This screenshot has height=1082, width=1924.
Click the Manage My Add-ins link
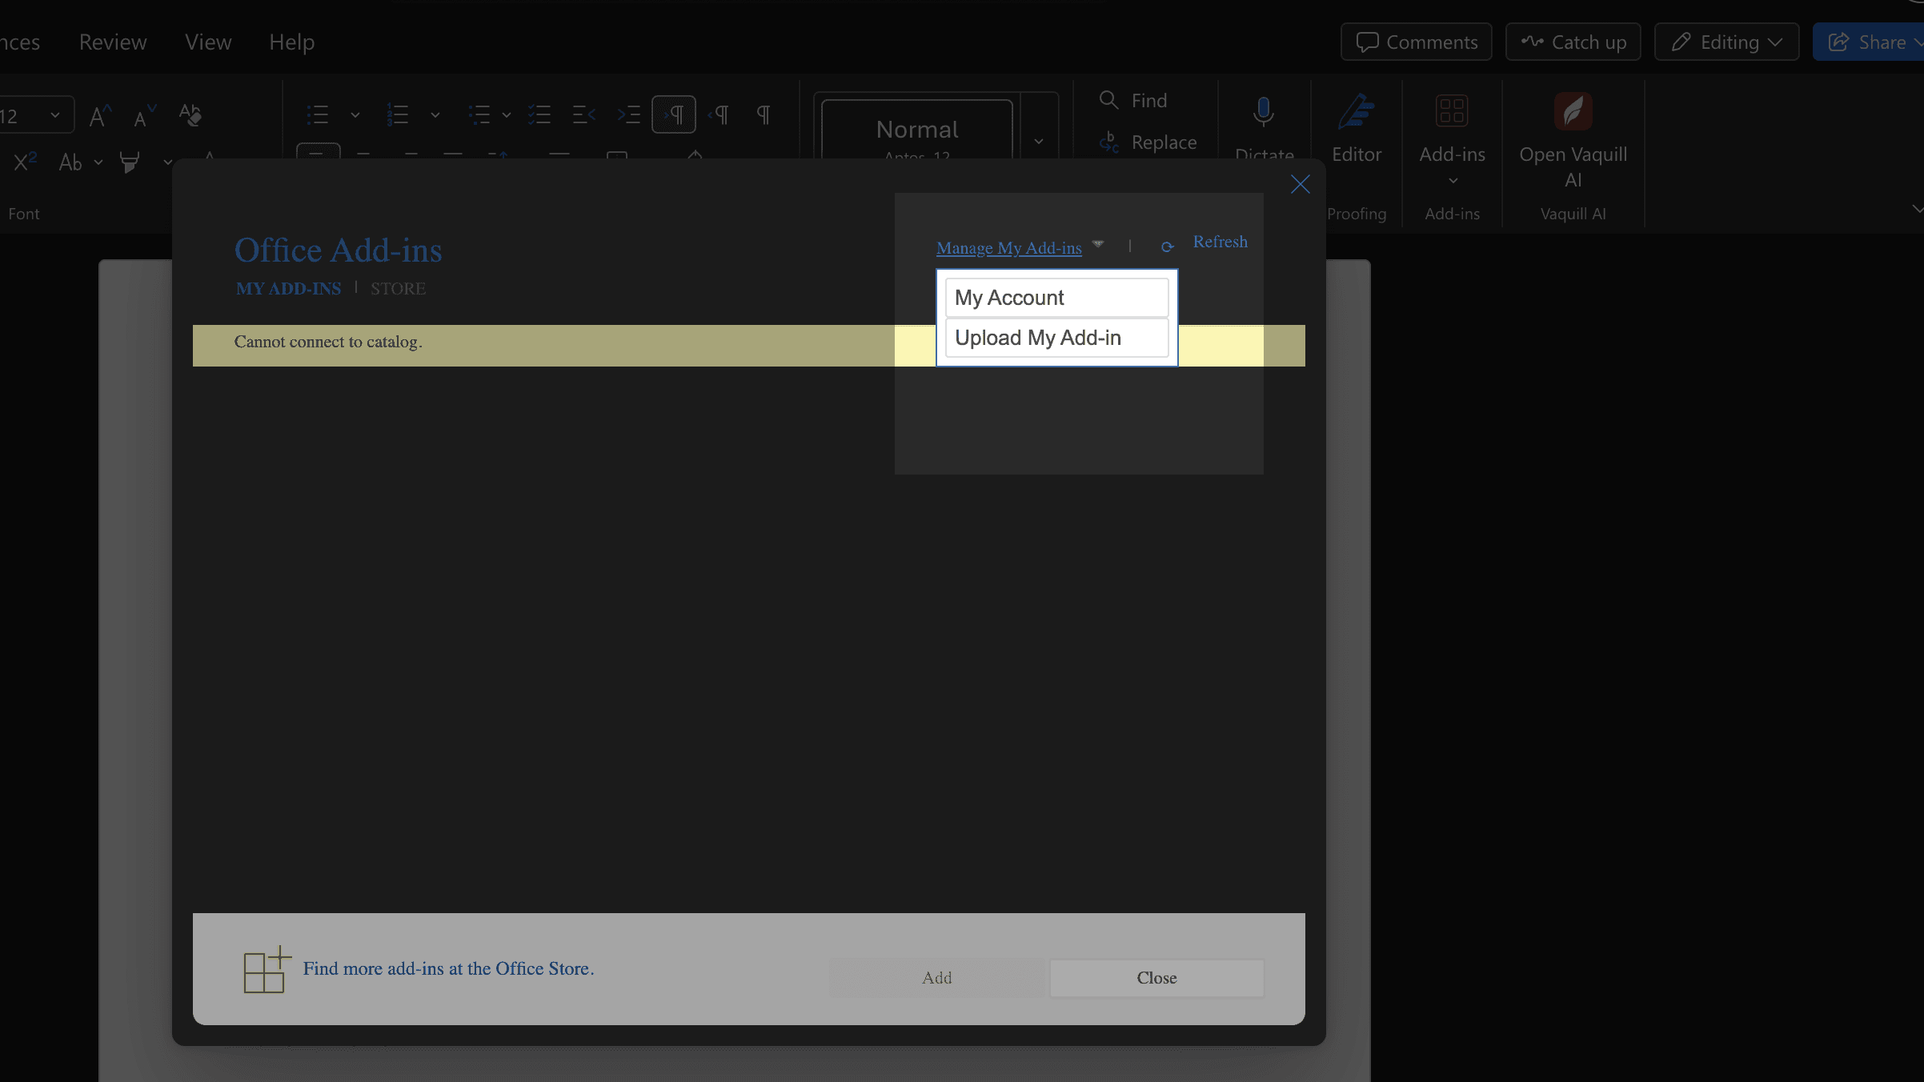(1008, 248)
